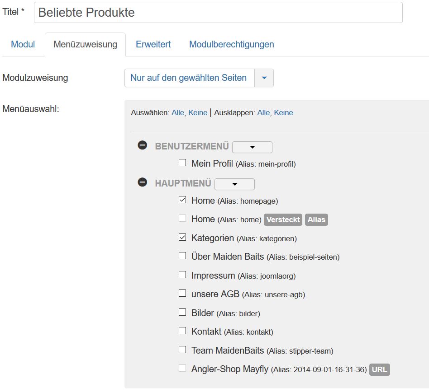Click Keine link after Ausklappen

point(283,112)
